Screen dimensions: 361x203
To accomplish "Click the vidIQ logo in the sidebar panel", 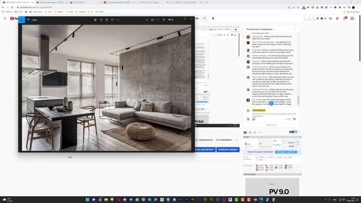I will [293, 132].
